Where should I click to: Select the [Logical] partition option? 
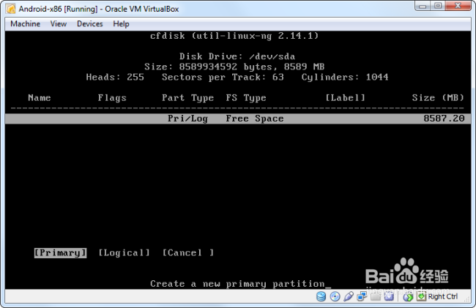[124, 252]
